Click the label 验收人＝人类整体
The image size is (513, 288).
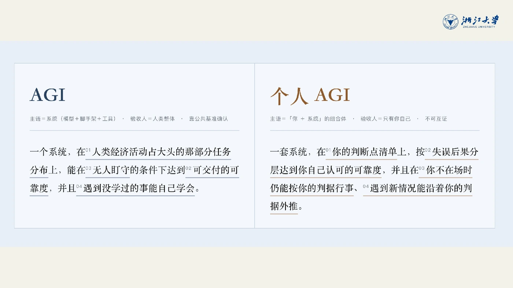(x=152, y=119)
